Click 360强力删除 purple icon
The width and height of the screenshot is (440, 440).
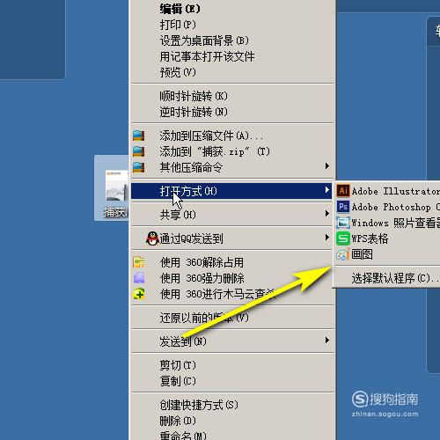(x=139, y=278)
